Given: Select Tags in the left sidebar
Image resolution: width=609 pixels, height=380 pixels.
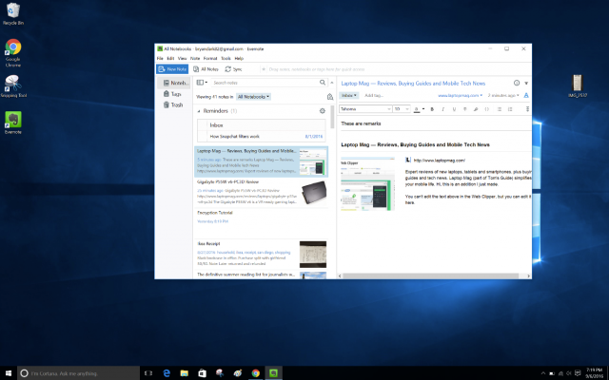Looking at the screenshot, I should (x=172, y=94).
